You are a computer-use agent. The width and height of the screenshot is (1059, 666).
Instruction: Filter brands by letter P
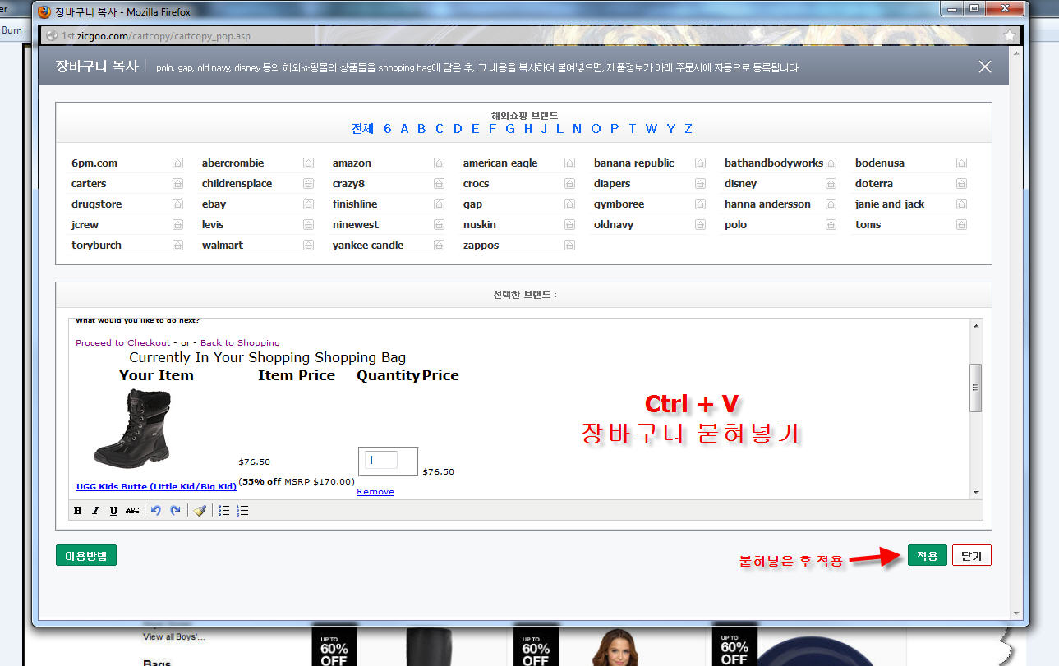(615, 129)
